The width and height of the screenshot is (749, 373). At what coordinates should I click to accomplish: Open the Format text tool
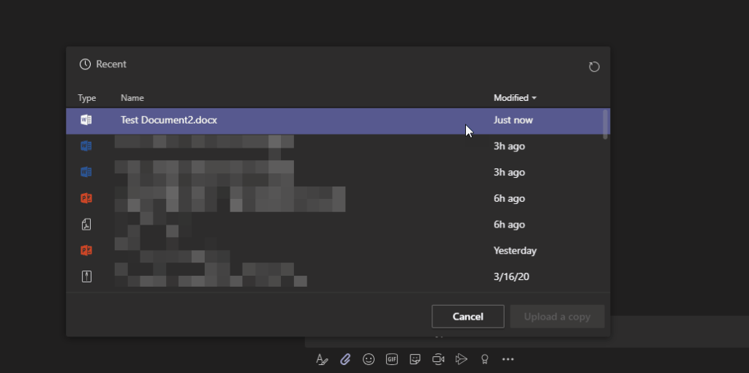322,359
